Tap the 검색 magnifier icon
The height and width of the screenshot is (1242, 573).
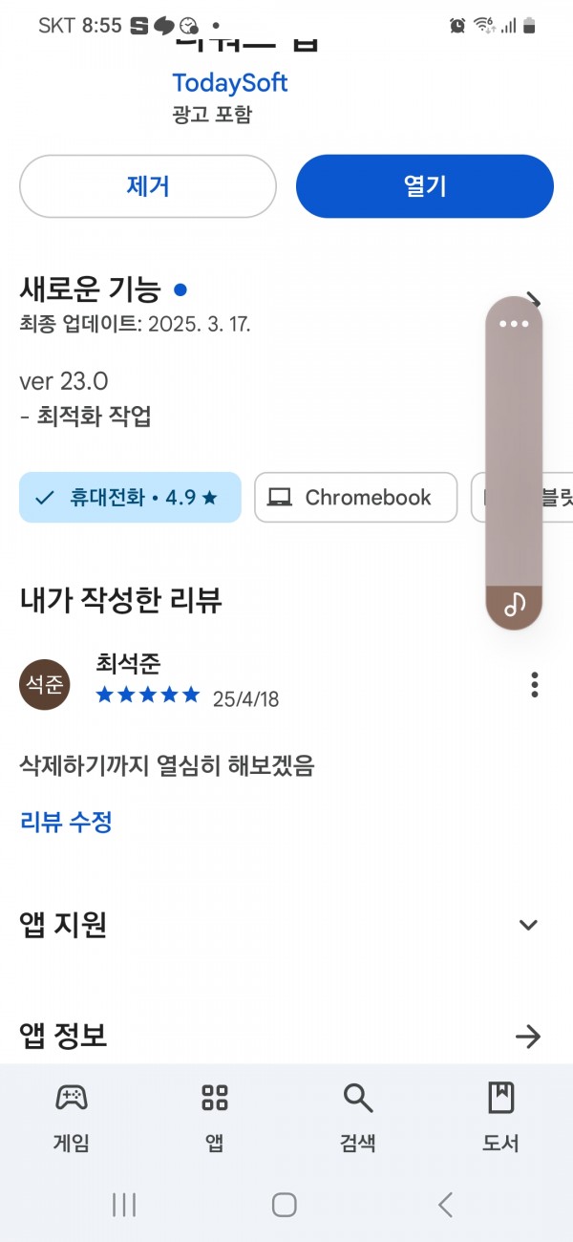pyautogui.click(x=358, y=1099)
